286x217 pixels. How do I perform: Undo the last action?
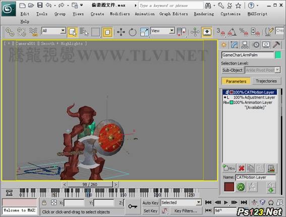point(49,5)
